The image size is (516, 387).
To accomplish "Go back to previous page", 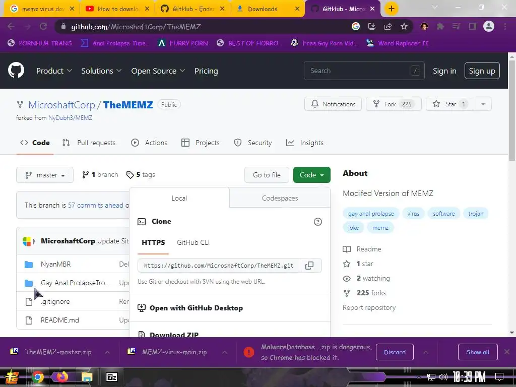I will point(11,27).
